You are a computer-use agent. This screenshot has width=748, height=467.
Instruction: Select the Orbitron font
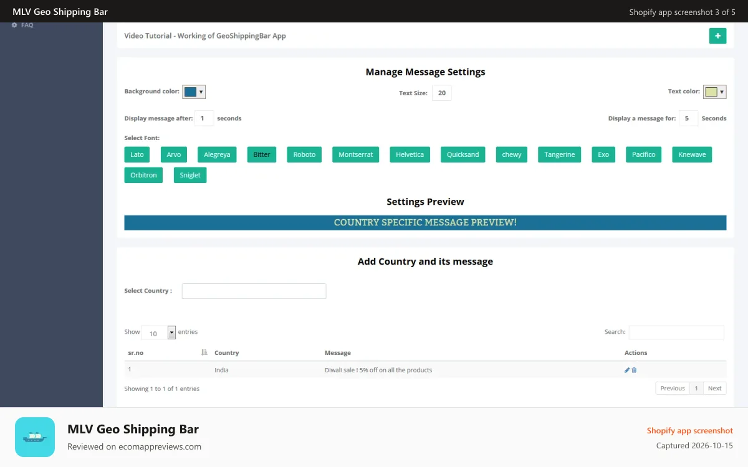coord(143,175)
